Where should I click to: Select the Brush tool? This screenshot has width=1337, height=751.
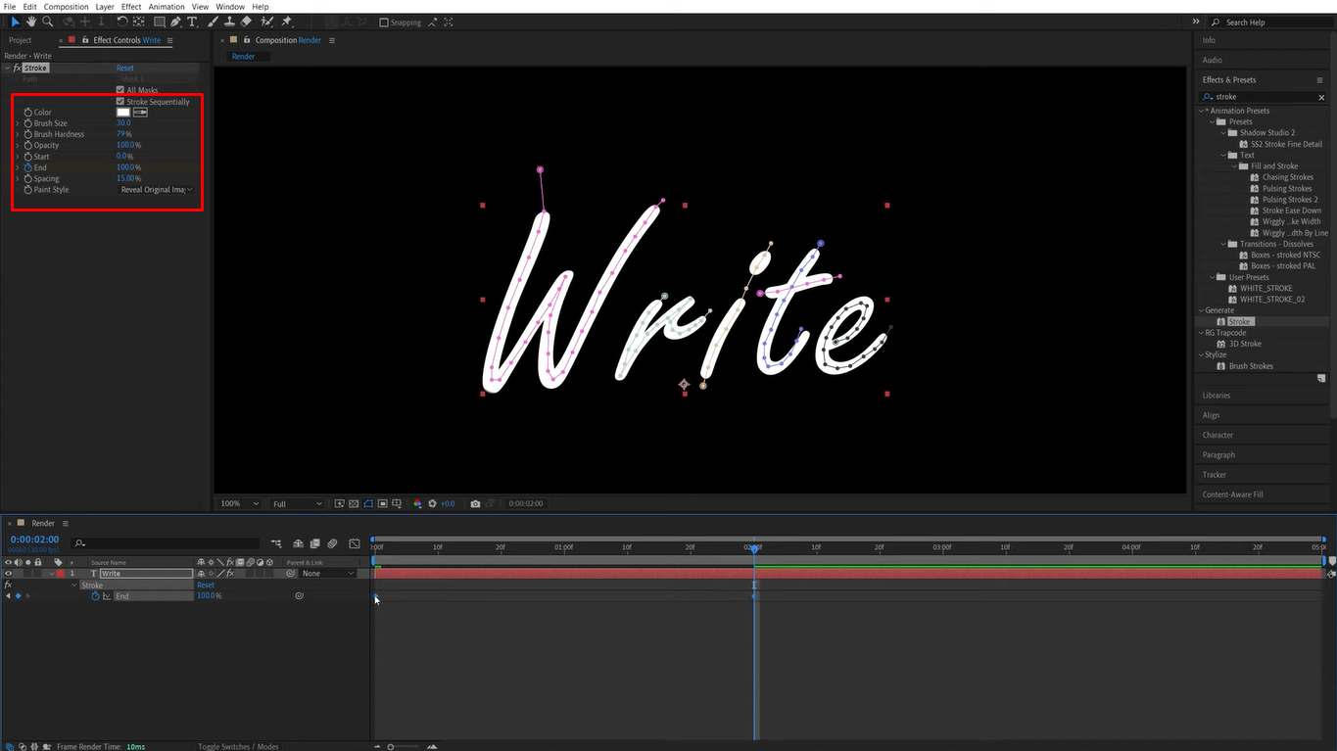click(x=213, y=22)
